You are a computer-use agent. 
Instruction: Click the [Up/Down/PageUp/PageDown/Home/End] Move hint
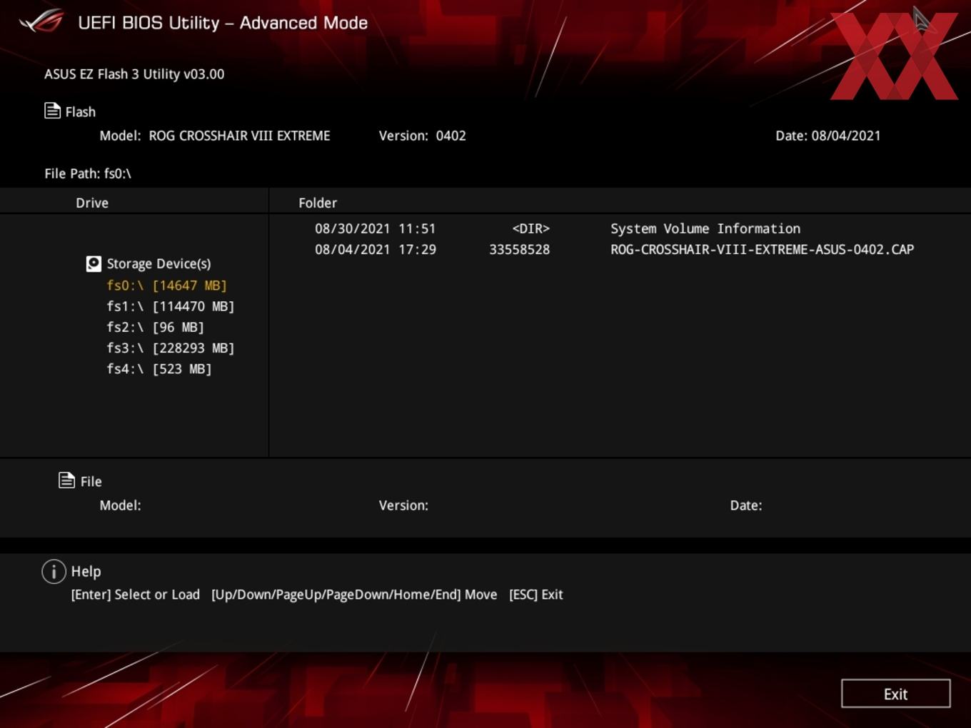point(354,595)
